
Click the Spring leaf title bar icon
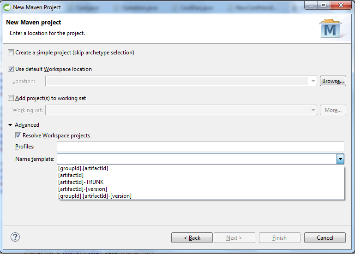pos(7,7)
